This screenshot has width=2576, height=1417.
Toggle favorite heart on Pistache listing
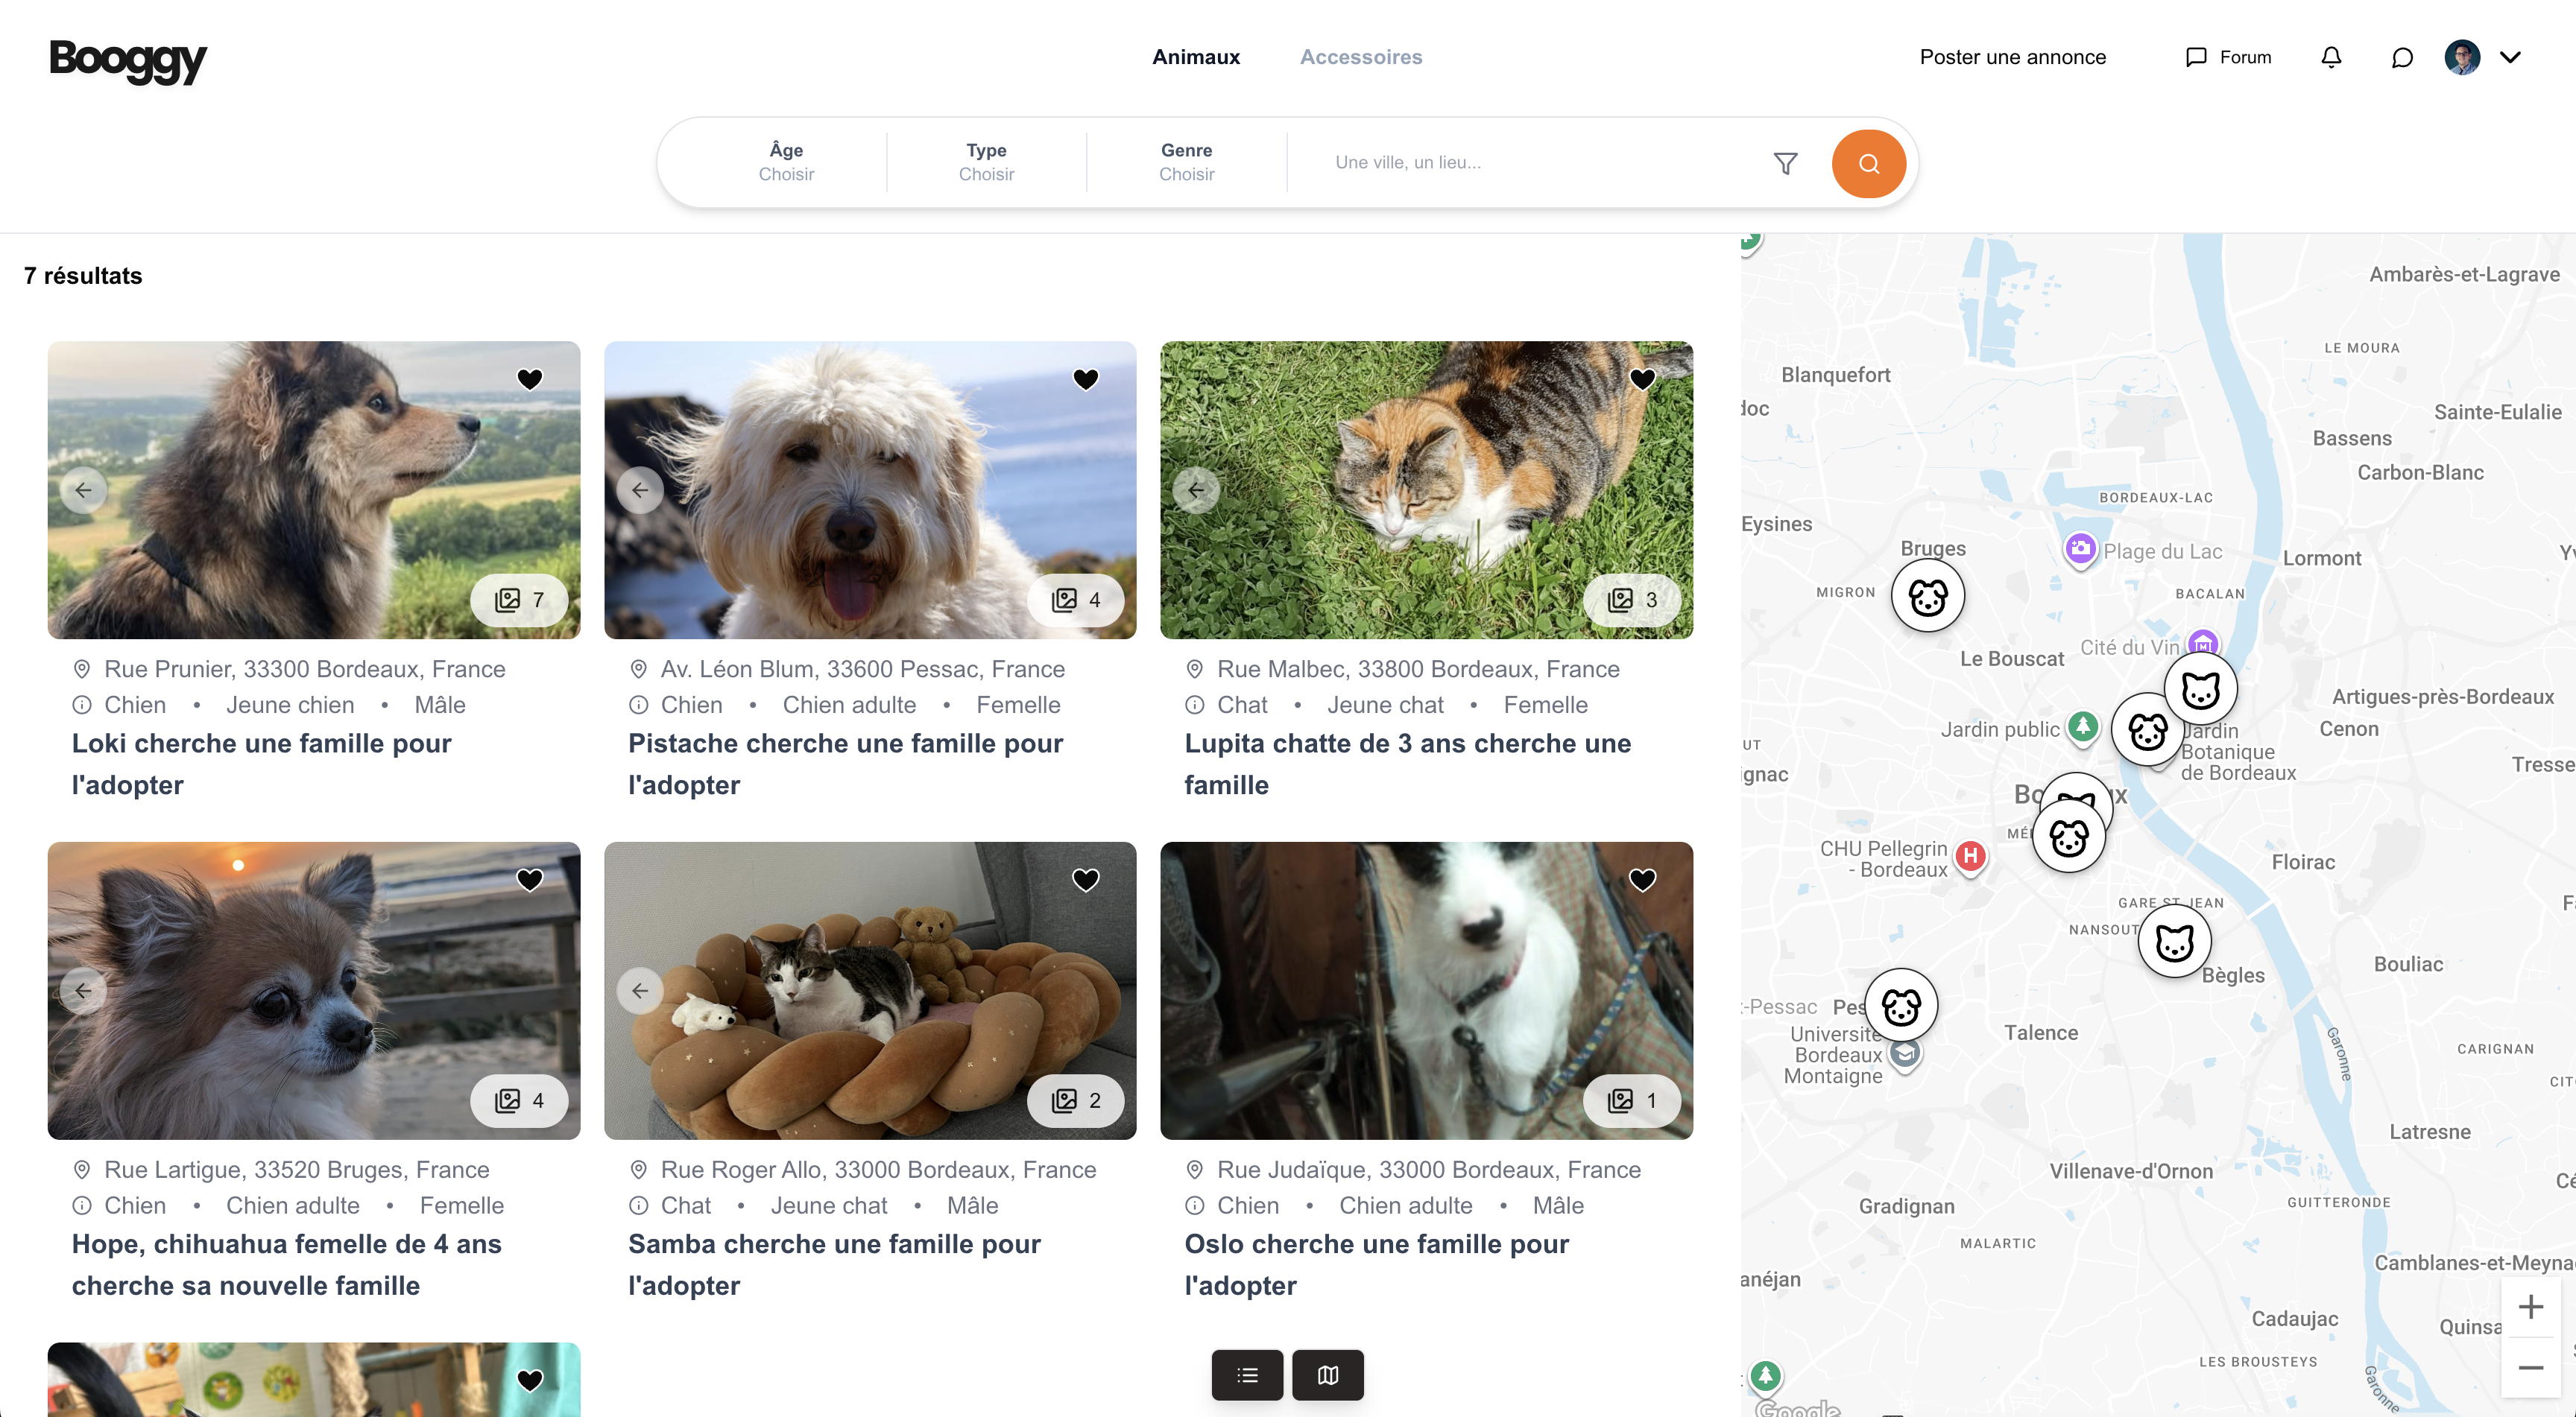1086,378
